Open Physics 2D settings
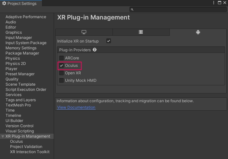 tap(16, 64)
